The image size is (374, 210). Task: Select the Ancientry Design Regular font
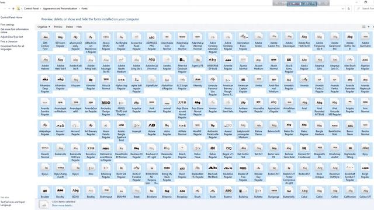point(106,107)
